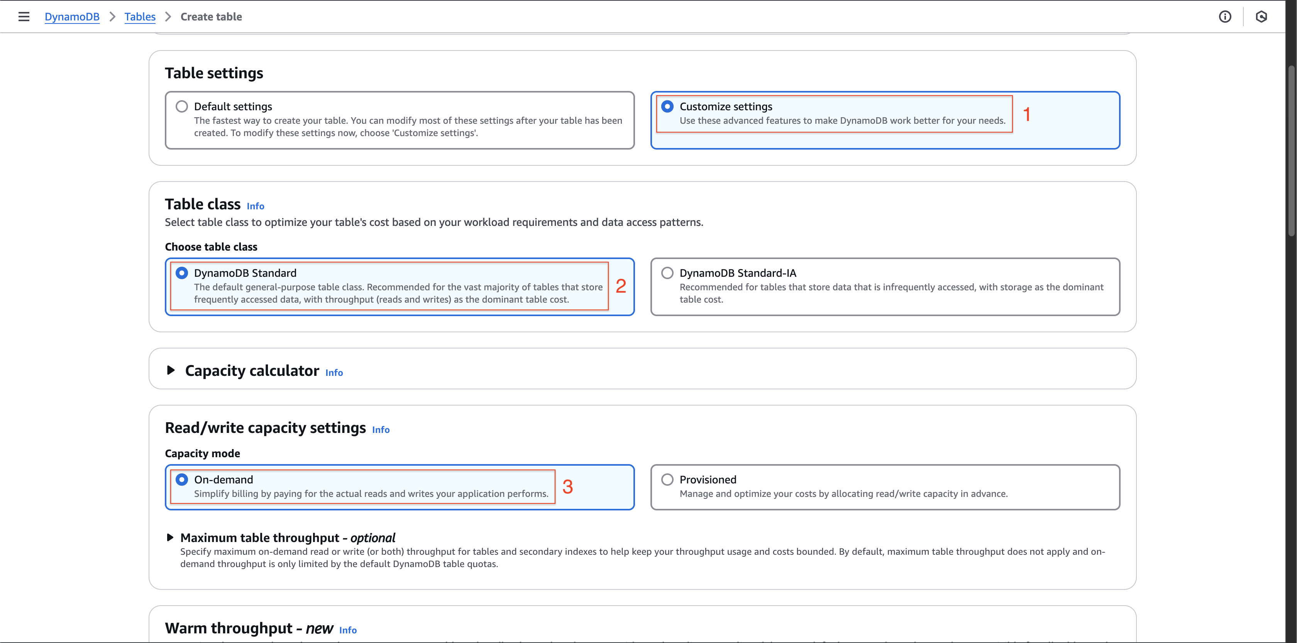Click the hexagon settings icon in header
The height and width of the screenshot is (643, 1297).
click(x=1261, y=17)
